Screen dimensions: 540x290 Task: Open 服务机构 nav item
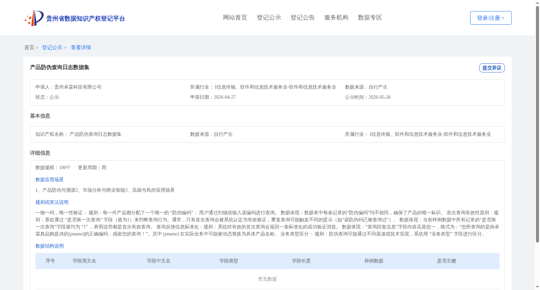(x=336, y=18)
